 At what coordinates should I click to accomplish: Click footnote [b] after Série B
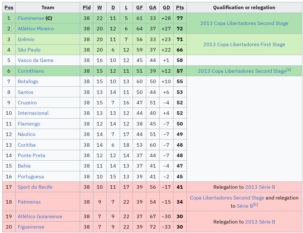[256, 205]
